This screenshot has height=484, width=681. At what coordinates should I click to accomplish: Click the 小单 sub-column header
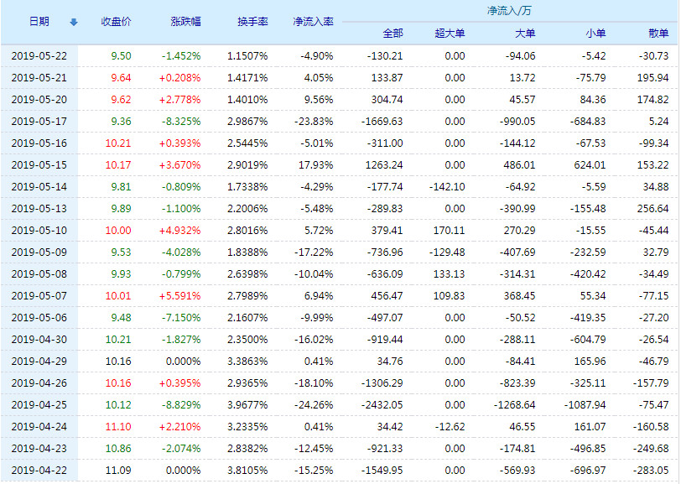(x=595, y=34)
